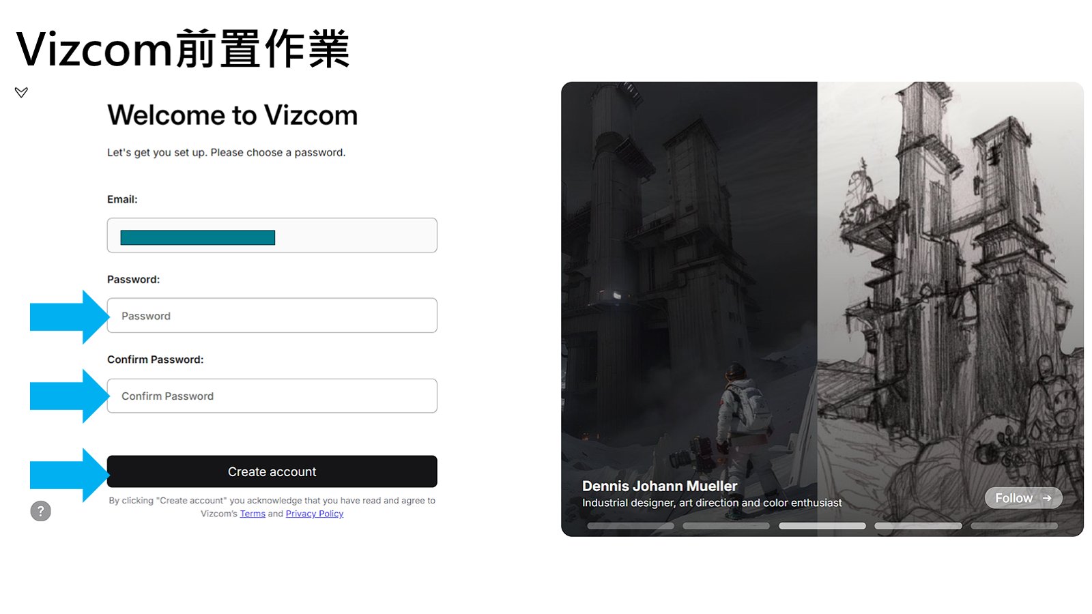Select the second carousel slide indicator
The image size is (1092, 614).
(x=726, y=526)
